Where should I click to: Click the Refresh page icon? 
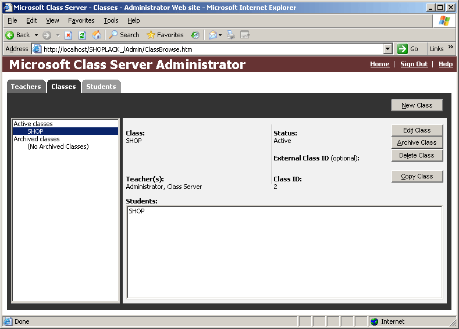point(82,35)
